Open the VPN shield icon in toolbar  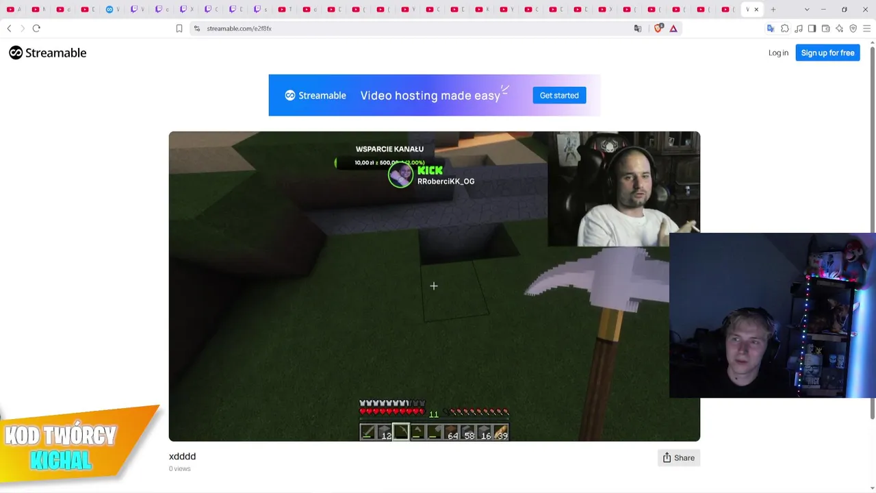pos(853,28)
